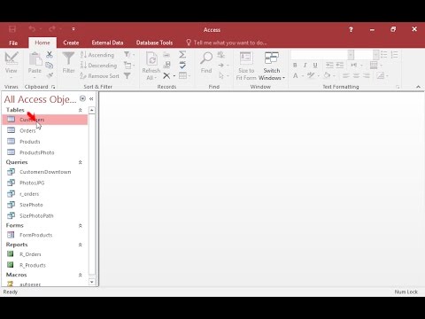Select the ProductsPhoto table
425x319 pixels.
coord(45,152)
